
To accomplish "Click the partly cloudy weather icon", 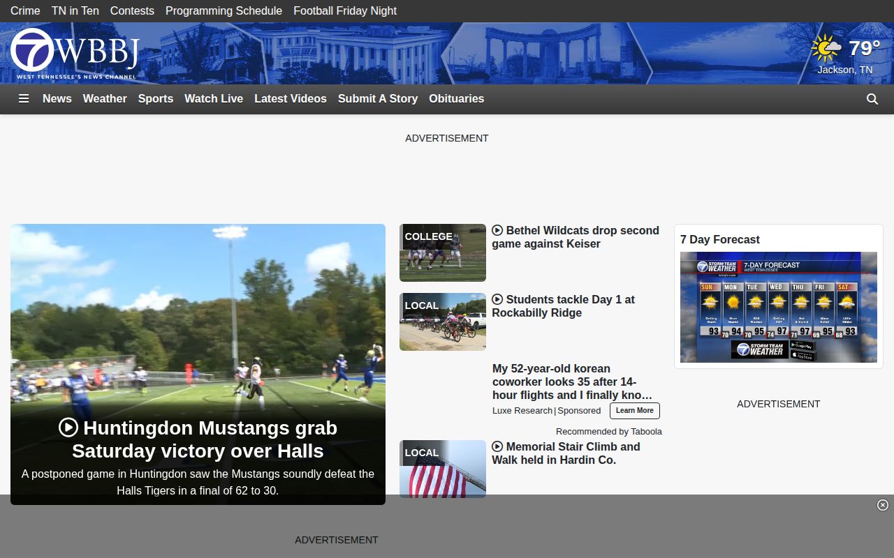I will point(827,49).
